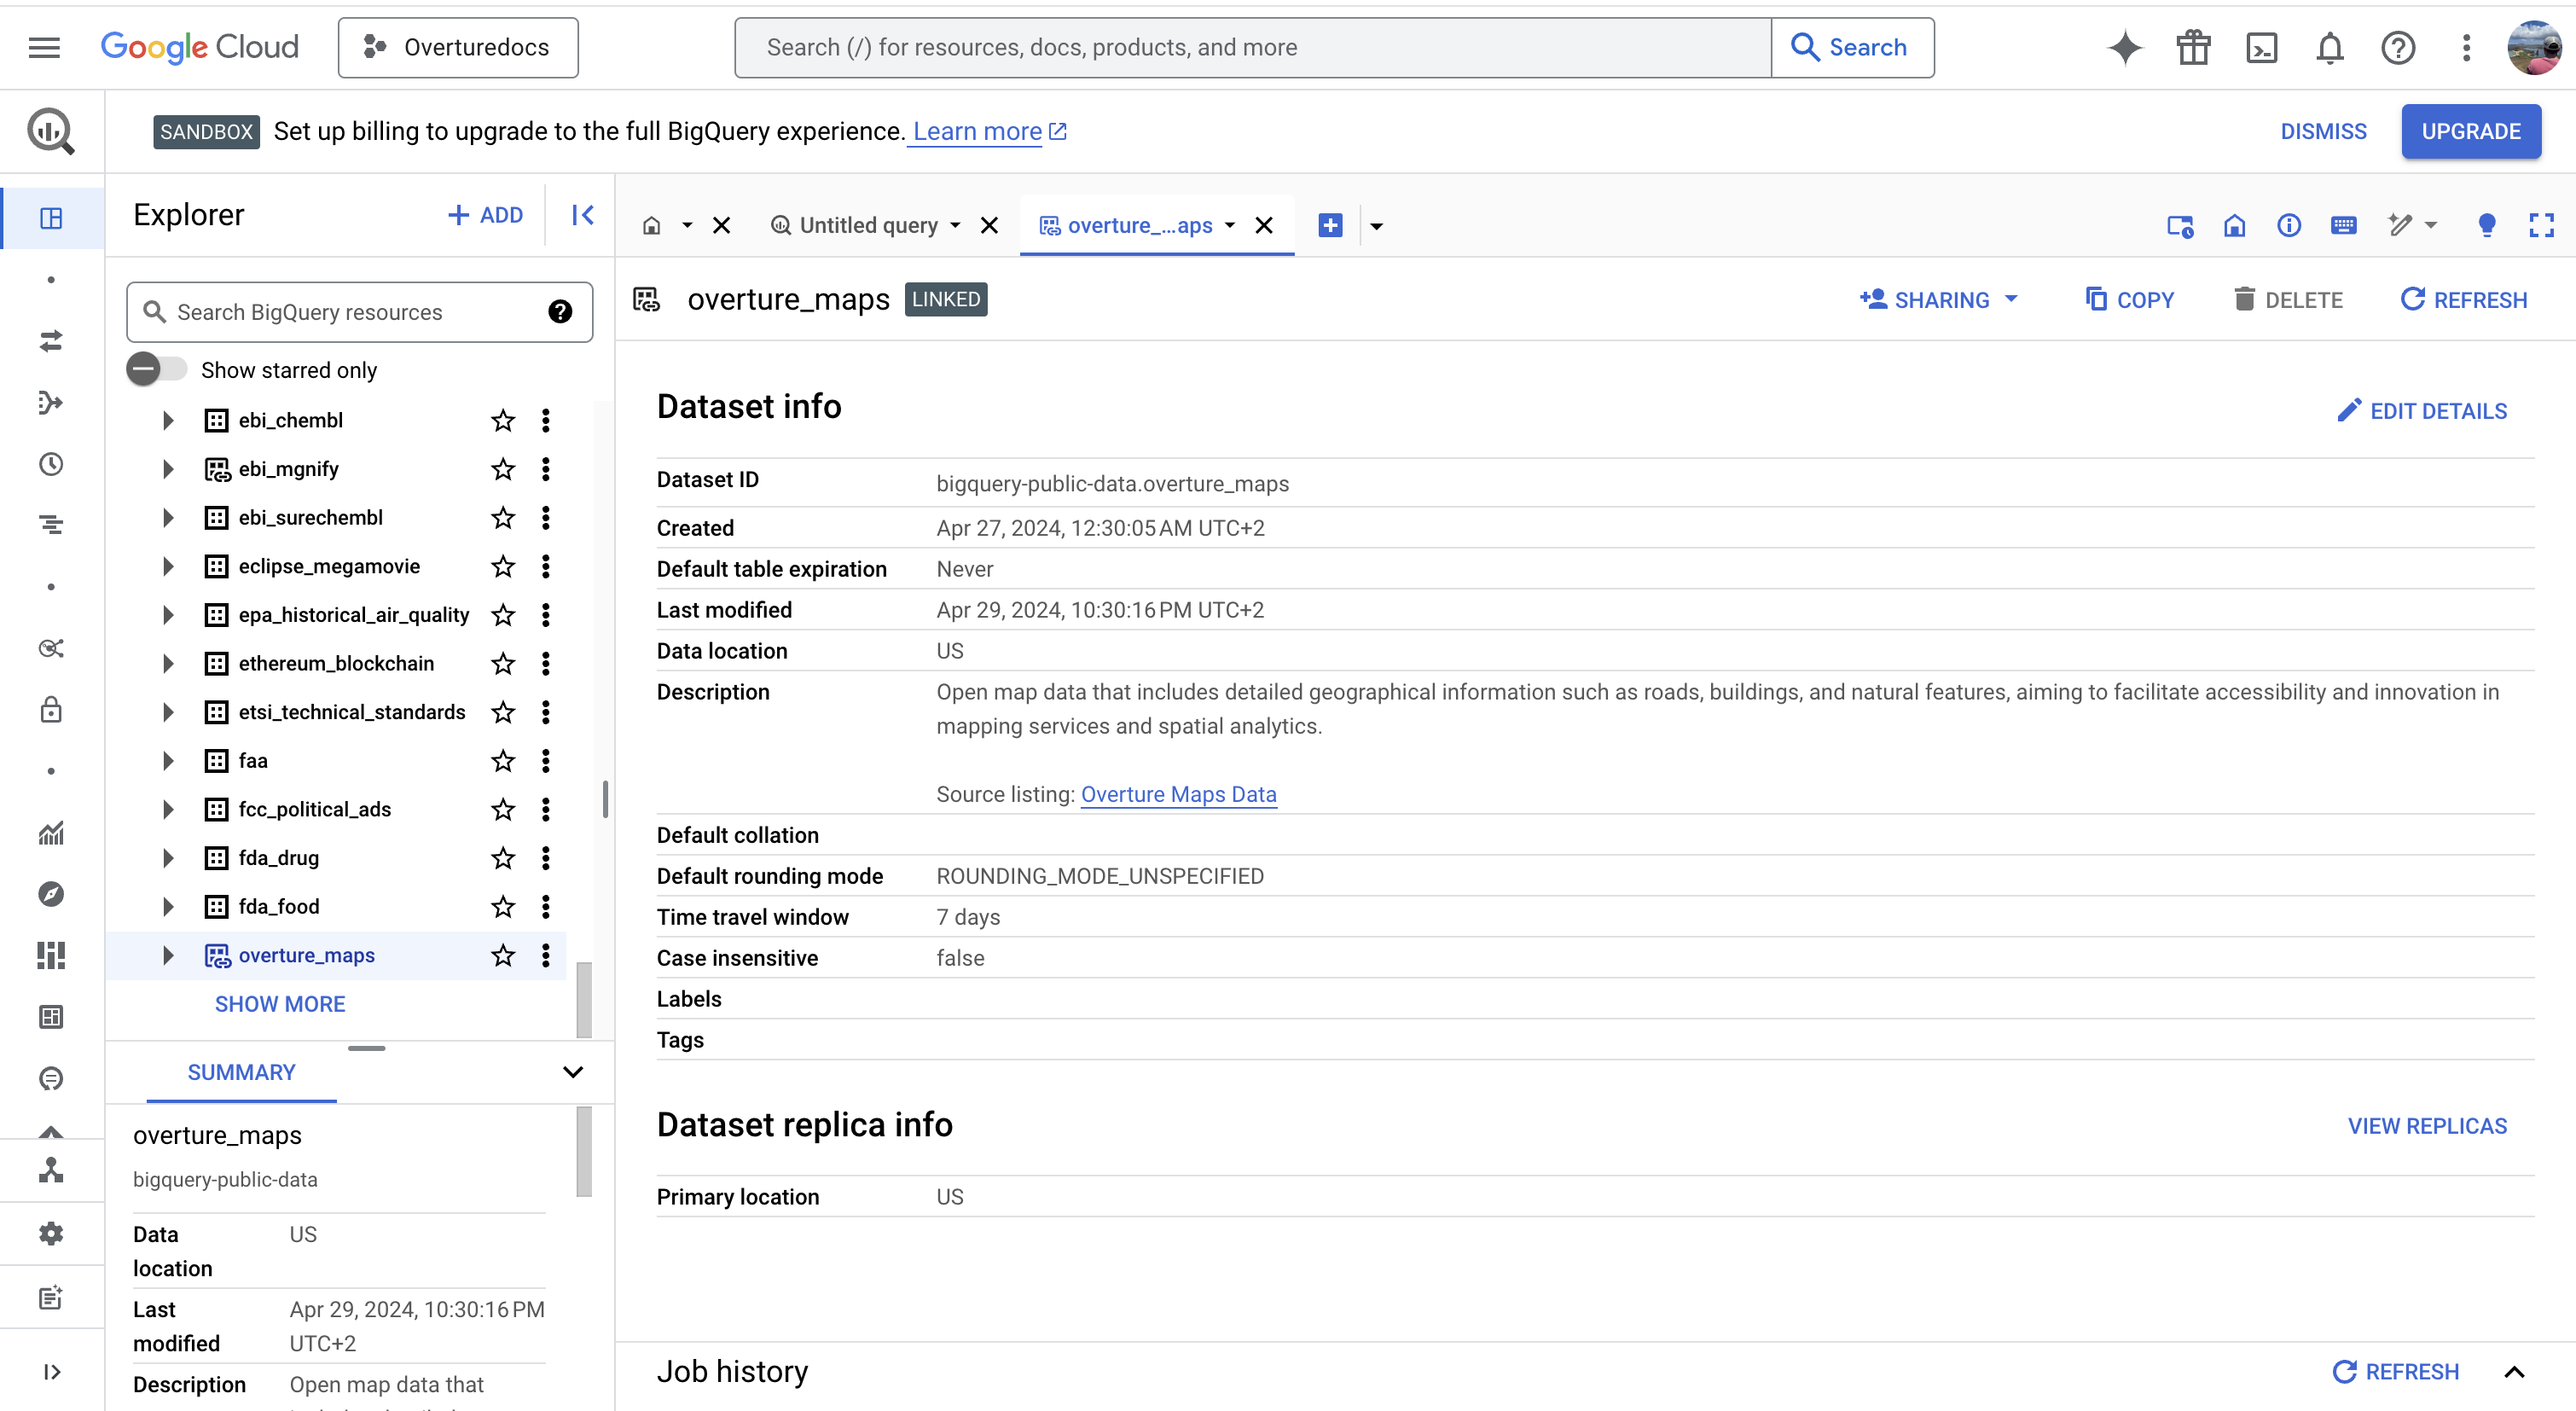Expand the left navigation sidebar

(x=51, y=1371)
